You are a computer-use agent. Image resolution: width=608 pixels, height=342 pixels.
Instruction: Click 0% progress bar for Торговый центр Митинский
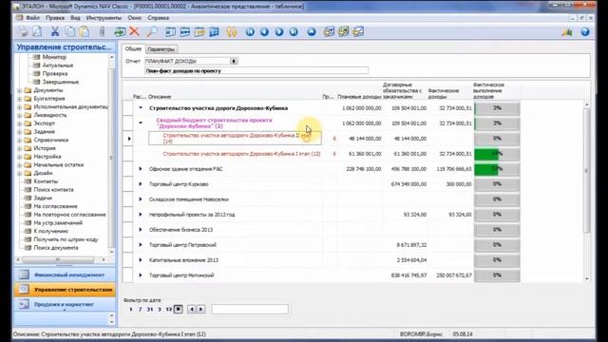pos(497,275)
